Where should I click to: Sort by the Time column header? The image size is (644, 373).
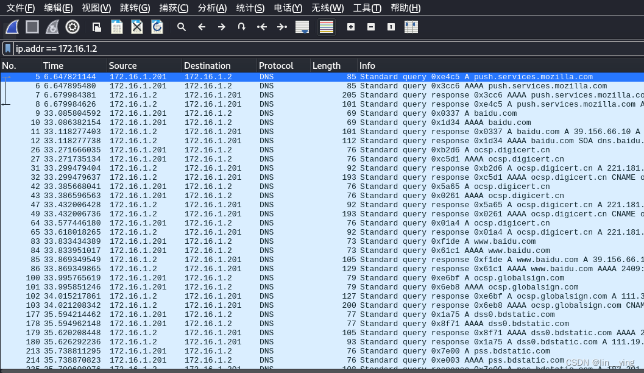pyautogui.click(x=74, y=66)
